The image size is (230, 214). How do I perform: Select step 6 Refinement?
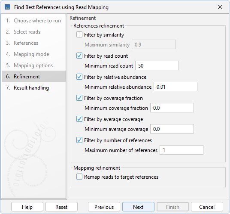click(33, 76)
